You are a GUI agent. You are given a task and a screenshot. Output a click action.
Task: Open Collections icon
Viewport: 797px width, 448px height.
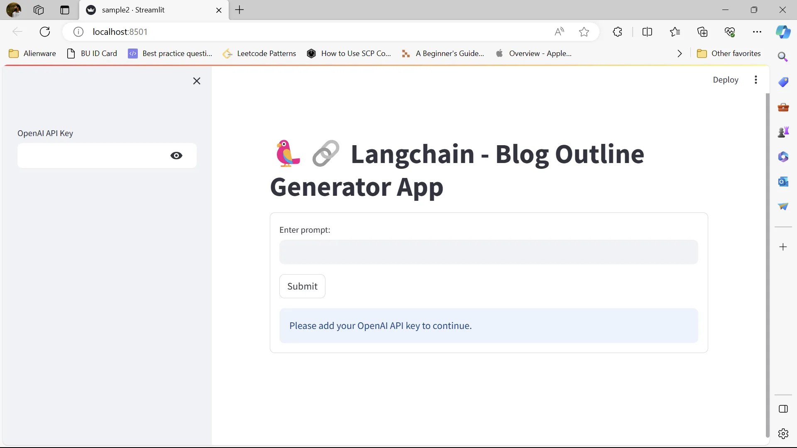pyautogui.click(x=702, y=32)
